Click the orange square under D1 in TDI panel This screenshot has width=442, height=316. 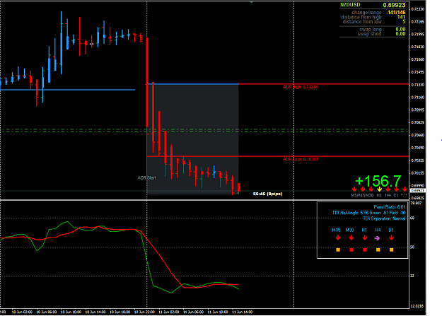[391, 250]
